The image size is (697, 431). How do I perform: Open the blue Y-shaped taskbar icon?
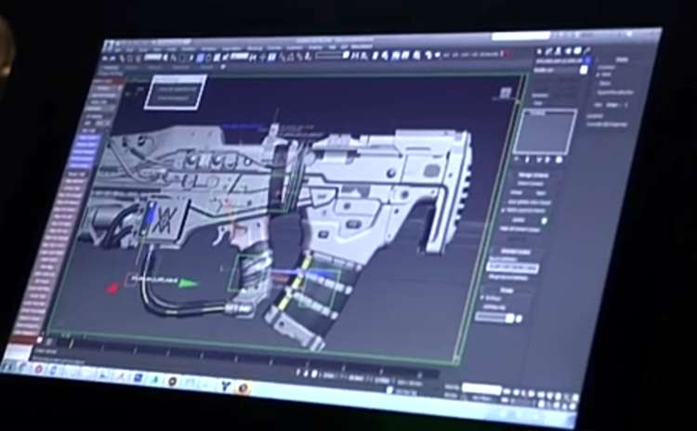pyautogui.click(x=226, y=386)
